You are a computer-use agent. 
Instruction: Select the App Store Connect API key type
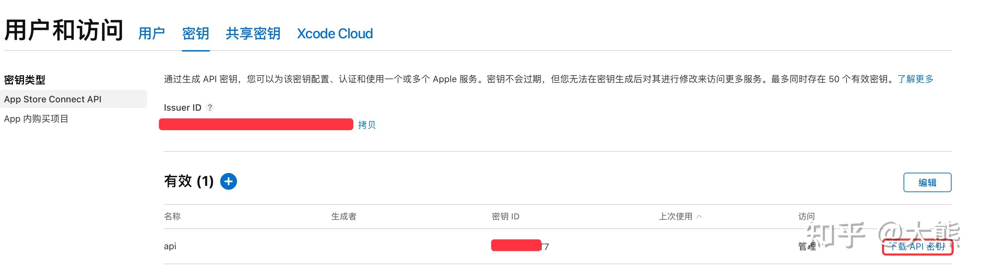point(53,99)
